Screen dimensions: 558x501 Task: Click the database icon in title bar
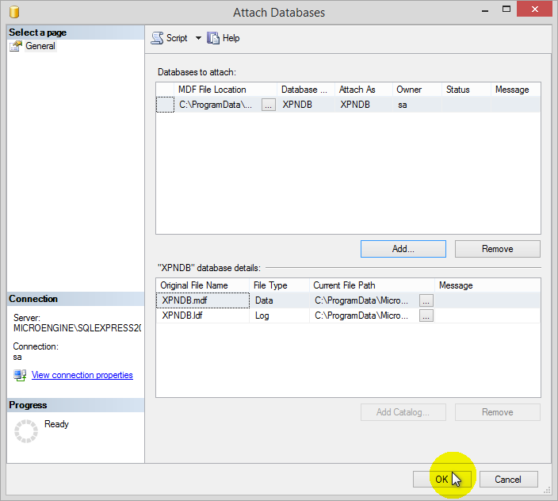13,13
